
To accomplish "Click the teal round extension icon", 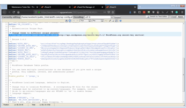I will tap(176, 12).
